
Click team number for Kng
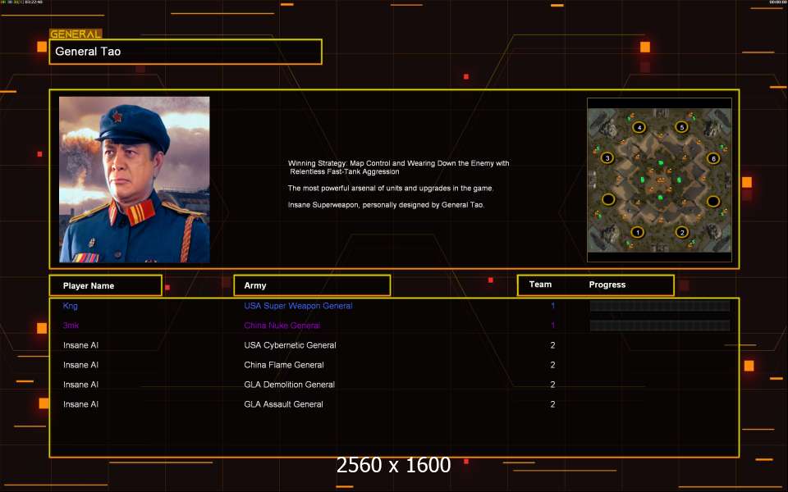point(552,306)
